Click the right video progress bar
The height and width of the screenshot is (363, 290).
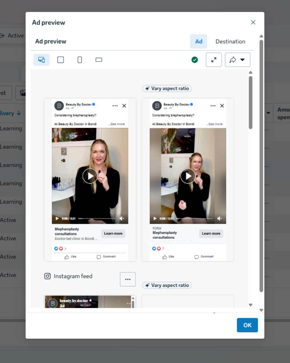pos(195,219)
